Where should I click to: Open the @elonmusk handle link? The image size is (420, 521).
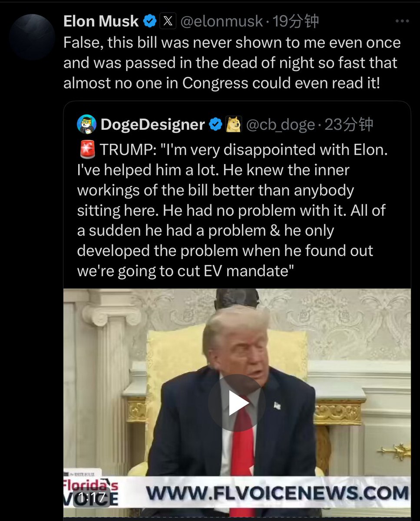tap(222, 21)
